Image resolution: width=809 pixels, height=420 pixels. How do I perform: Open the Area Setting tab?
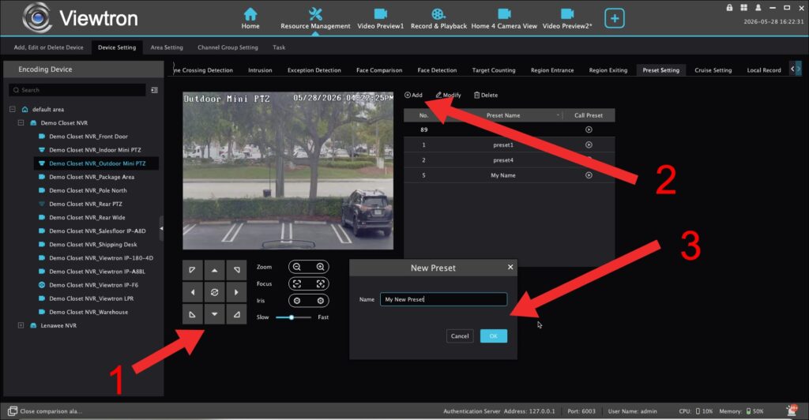coord(167,47)
